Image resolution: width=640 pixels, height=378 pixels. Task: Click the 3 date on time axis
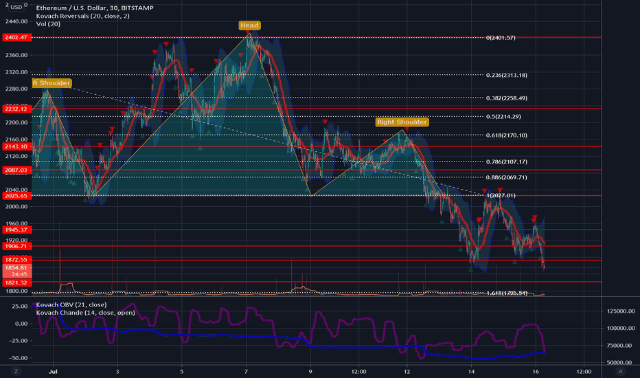point(117,371)
